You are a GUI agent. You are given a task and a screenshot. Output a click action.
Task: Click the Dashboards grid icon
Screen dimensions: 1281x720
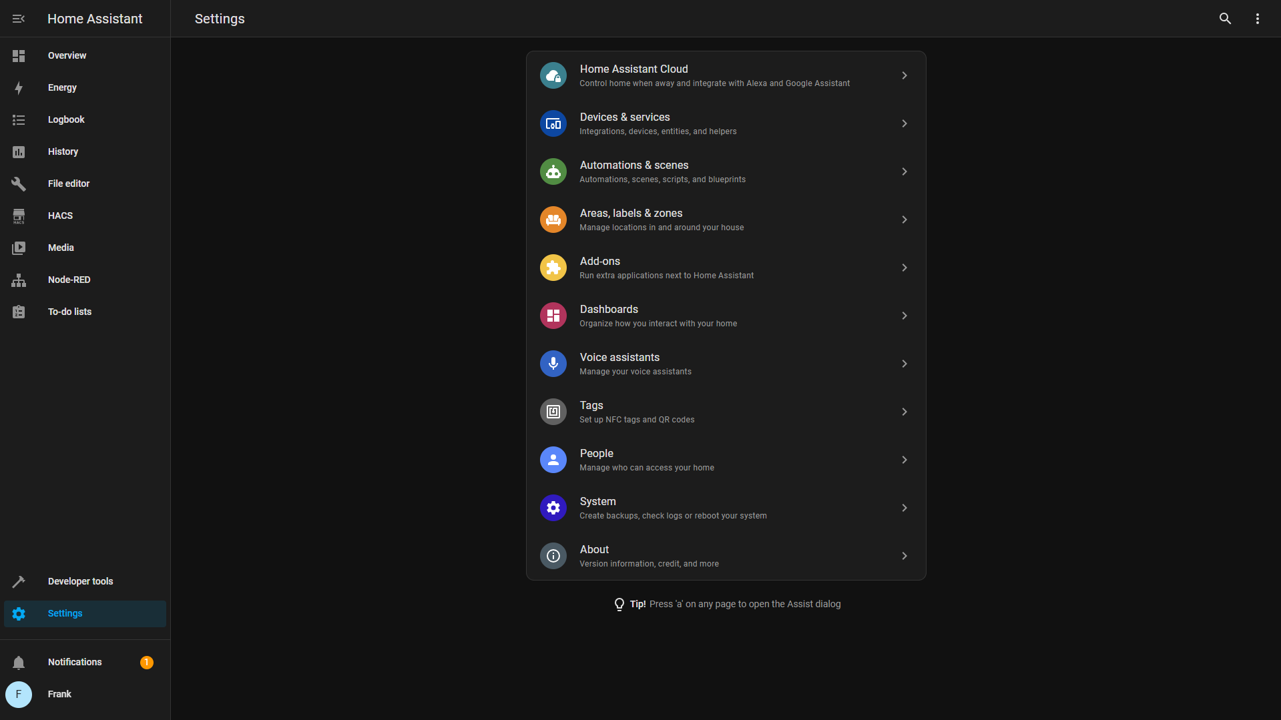553,316
